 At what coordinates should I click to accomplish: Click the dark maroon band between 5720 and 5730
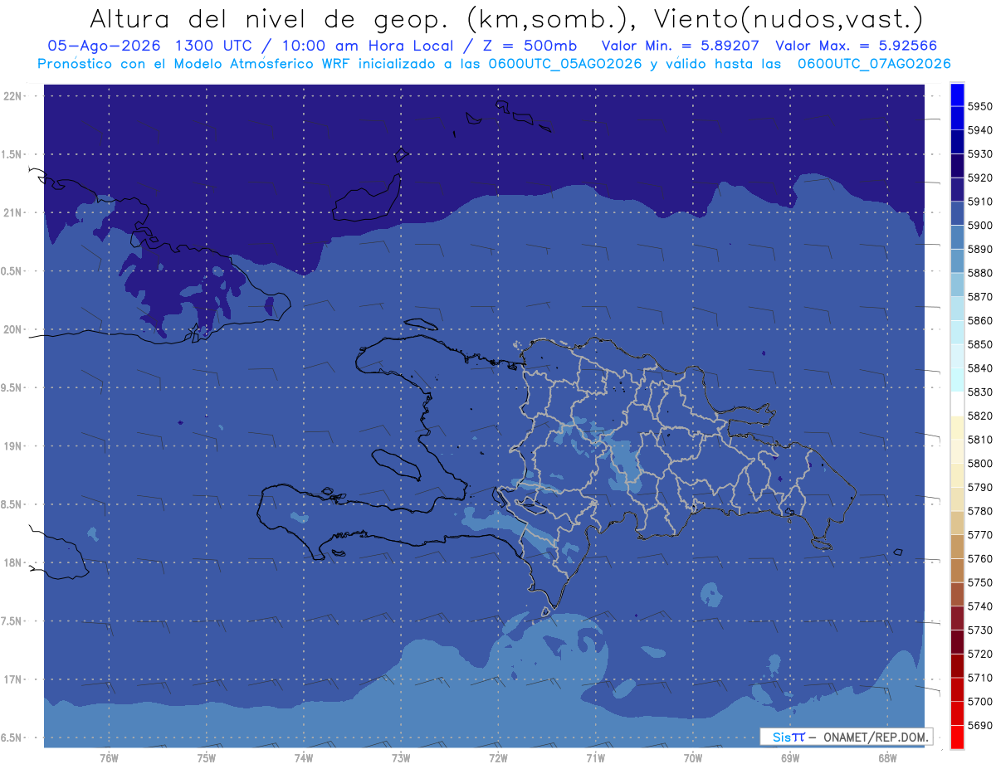pyautogui.click(x=956, y=641)
